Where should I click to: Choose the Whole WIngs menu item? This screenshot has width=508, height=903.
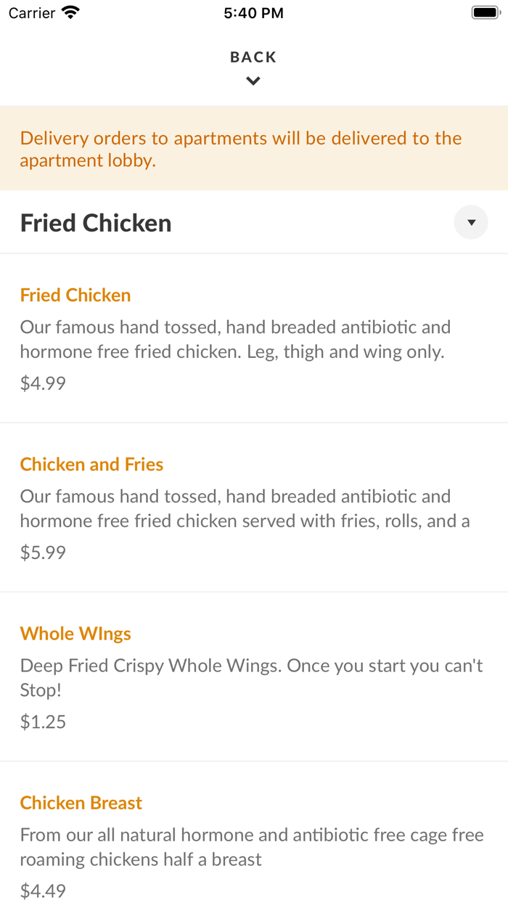(75, 634)
